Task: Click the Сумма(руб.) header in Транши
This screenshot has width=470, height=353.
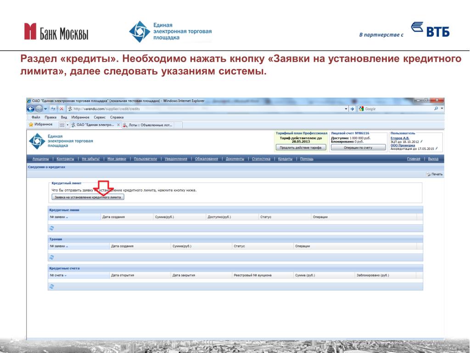Action: point(201,246)
